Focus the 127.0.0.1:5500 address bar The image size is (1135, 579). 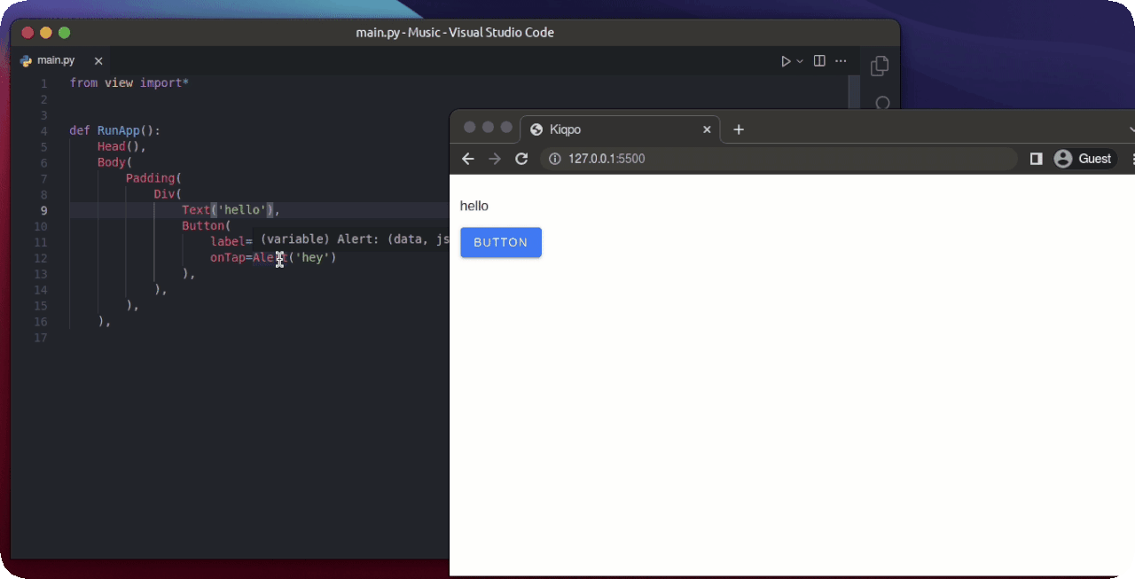(x=779, y=159)
